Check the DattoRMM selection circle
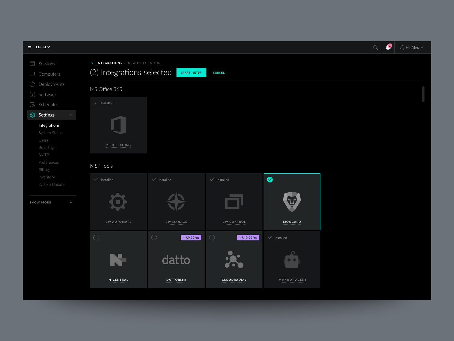The image size is (454, 341). click(x=154, y=238)
